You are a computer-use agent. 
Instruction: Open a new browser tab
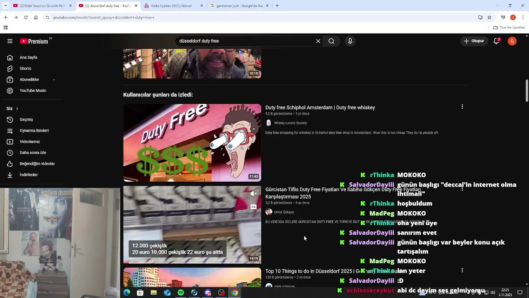(277, 6)
